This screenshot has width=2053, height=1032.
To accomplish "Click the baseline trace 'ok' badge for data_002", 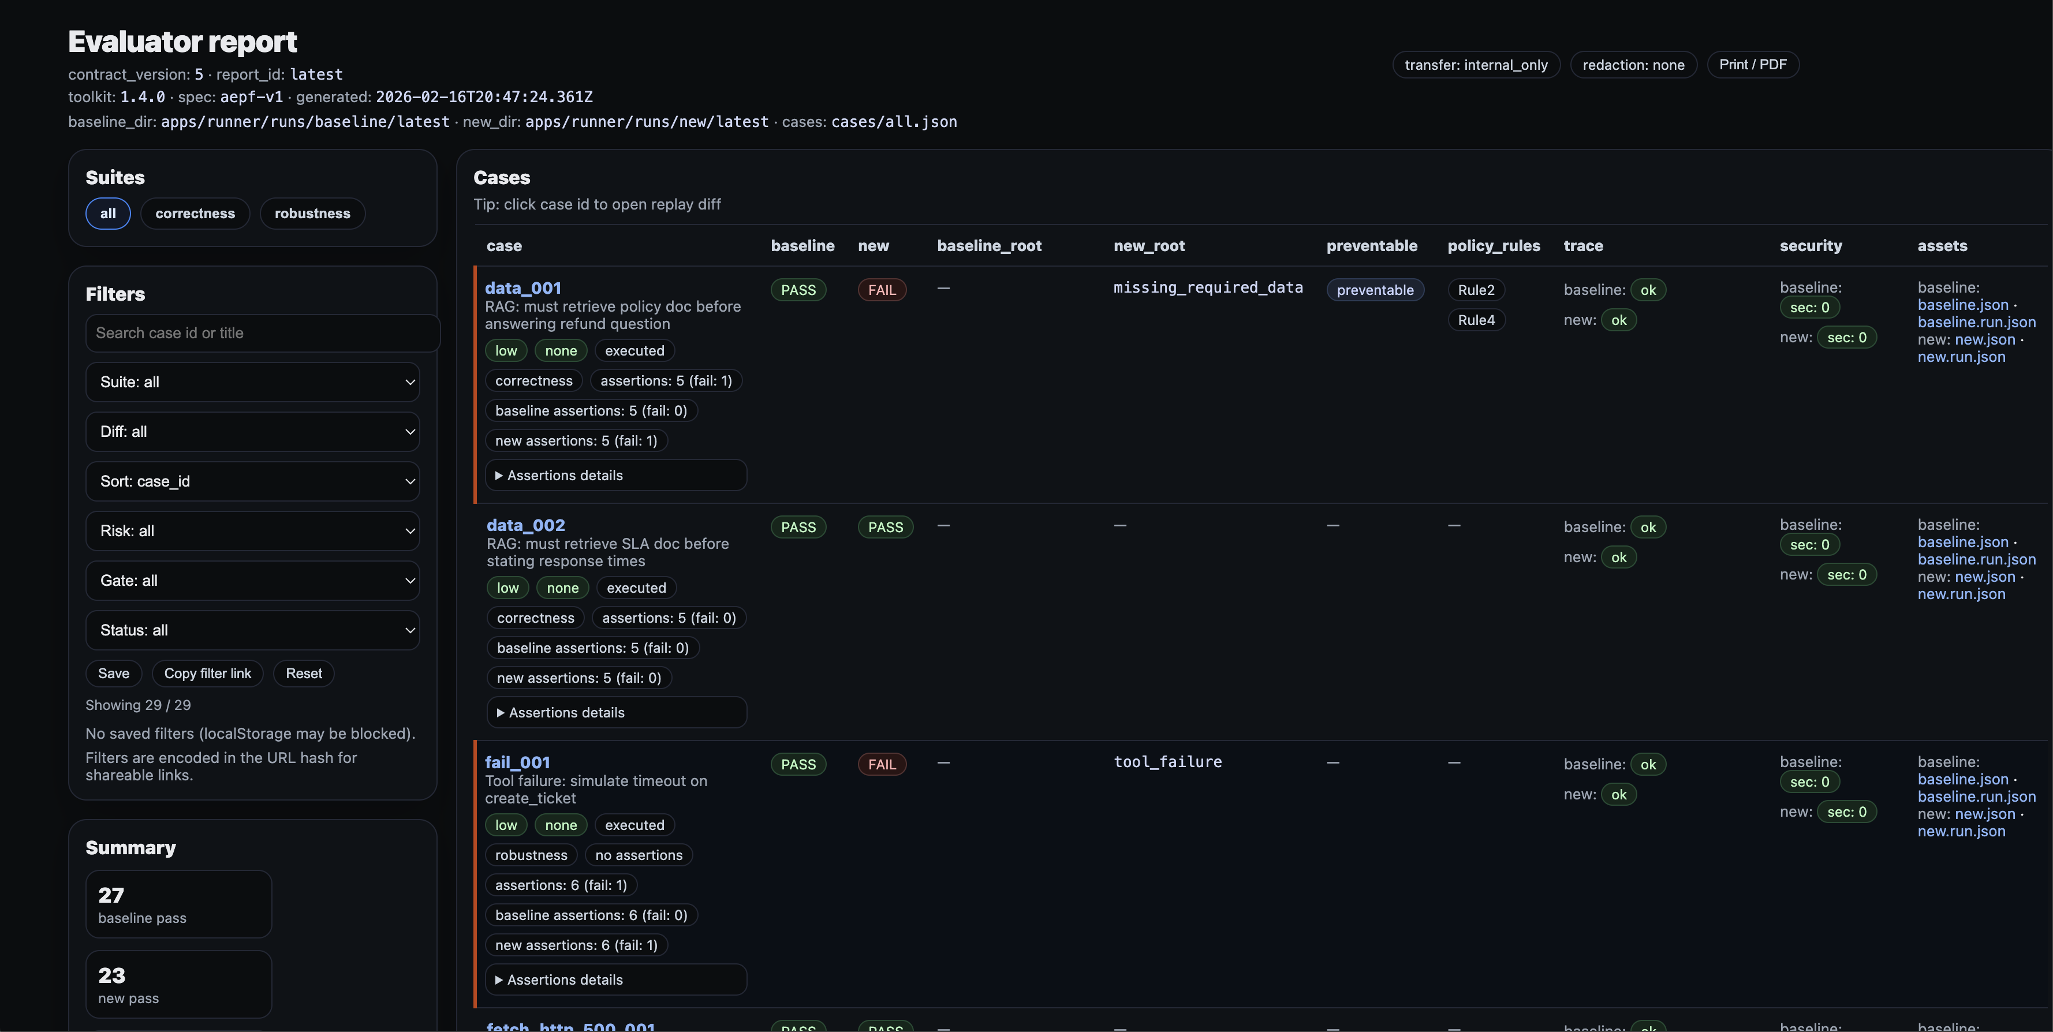I will pos(1648,528).
